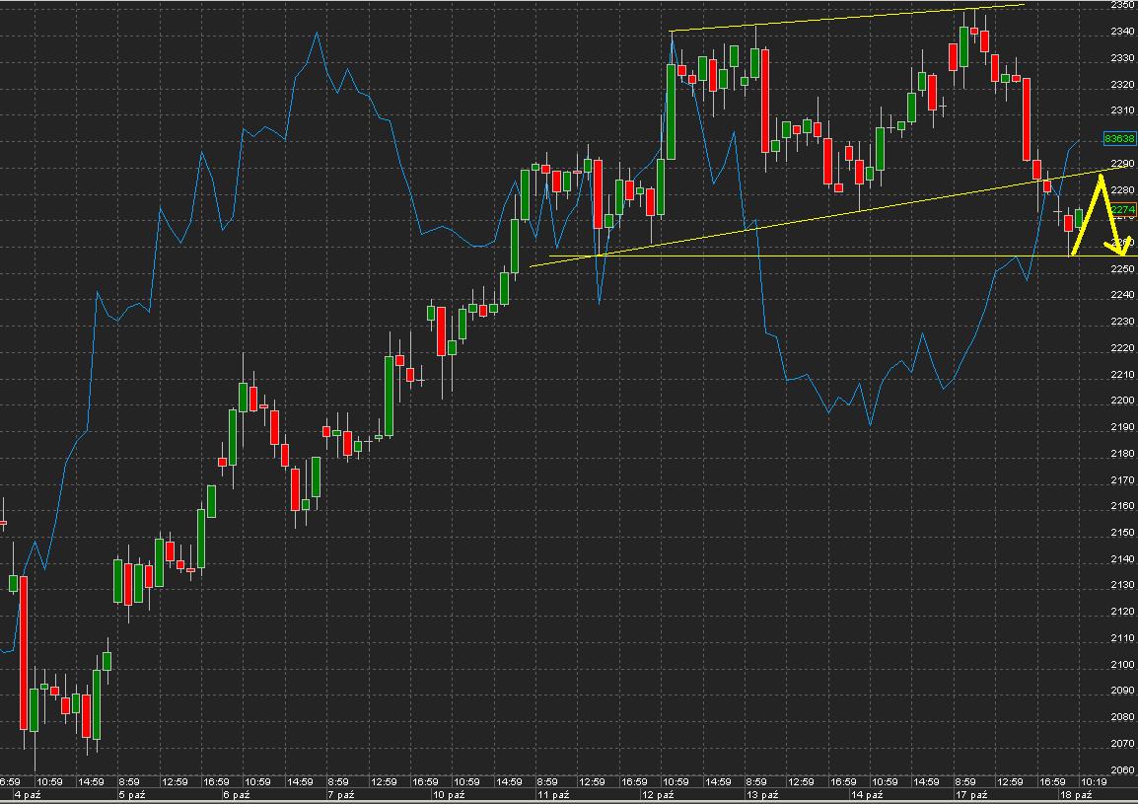Select the '7 paź' date label

[341, 795]
